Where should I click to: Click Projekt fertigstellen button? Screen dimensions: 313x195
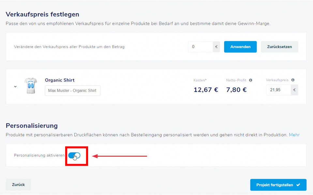(278, 185)
